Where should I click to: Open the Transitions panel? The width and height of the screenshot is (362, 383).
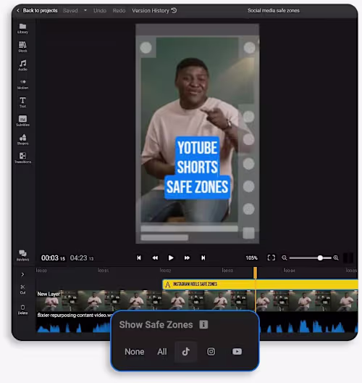[22, 158]
